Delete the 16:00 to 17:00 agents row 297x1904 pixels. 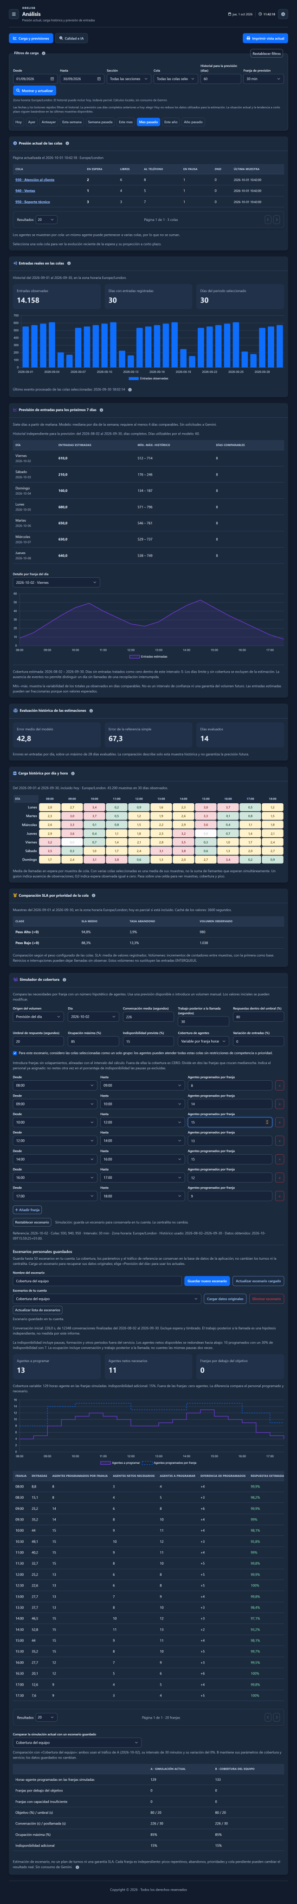coord(279,1177)
